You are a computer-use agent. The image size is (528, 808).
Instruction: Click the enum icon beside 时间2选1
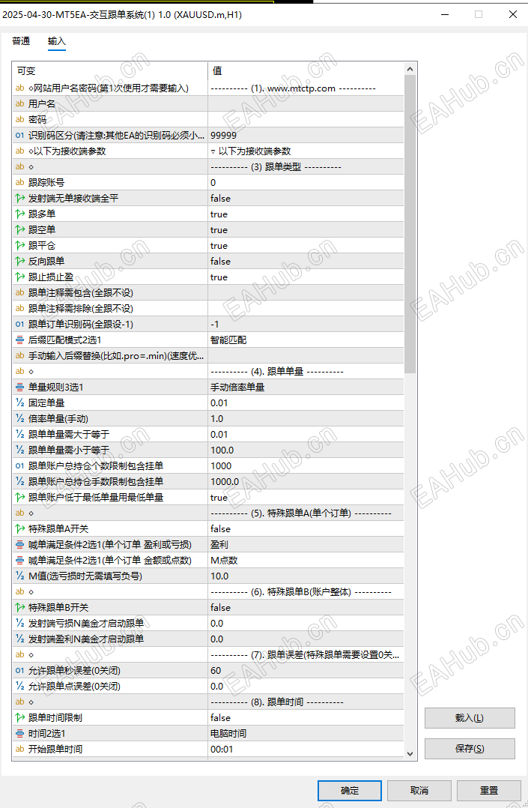click(x=19, y=733)
